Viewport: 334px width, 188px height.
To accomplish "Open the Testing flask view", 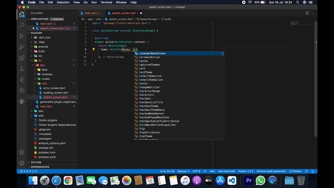I will (22, 68).
